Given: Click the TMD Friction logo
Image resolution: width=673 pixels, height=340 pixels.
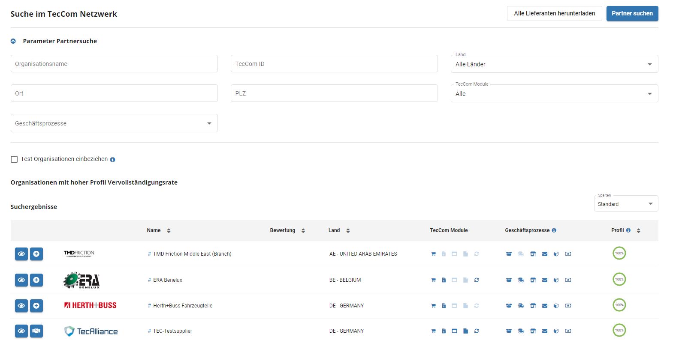Looking at the screenshot, I should [79, 254].
